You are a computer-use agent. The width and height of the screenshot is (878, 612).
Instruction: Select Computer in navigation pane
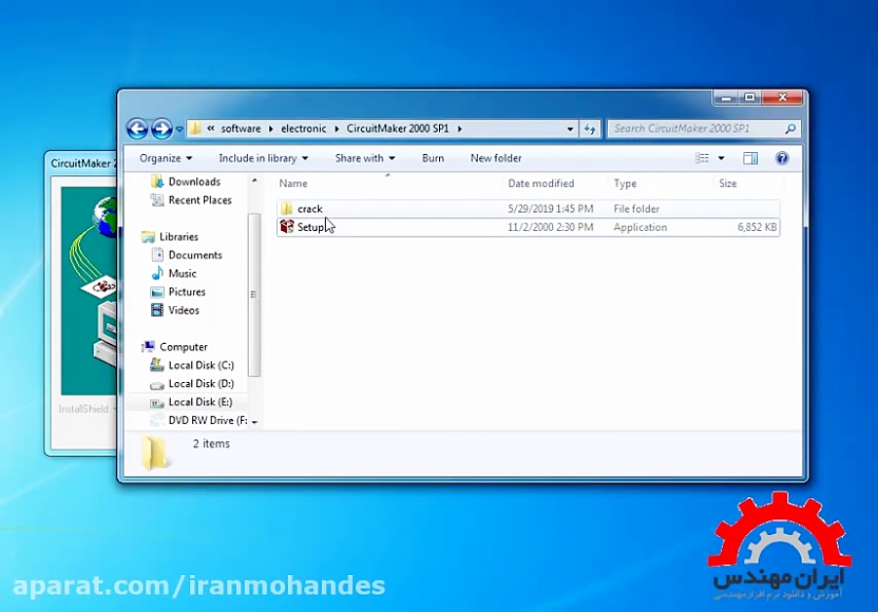click(x=183, y=347)
